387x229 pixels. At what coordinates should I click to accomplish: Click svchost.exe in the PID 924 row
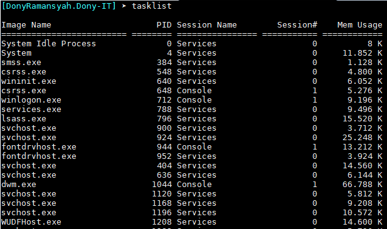[29, 138]
